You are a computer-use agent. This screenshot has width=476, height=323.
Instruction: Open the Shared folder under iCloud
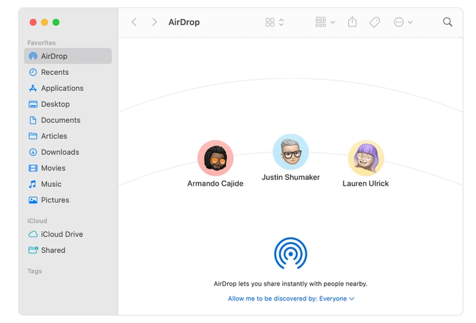tap(53, 250)
